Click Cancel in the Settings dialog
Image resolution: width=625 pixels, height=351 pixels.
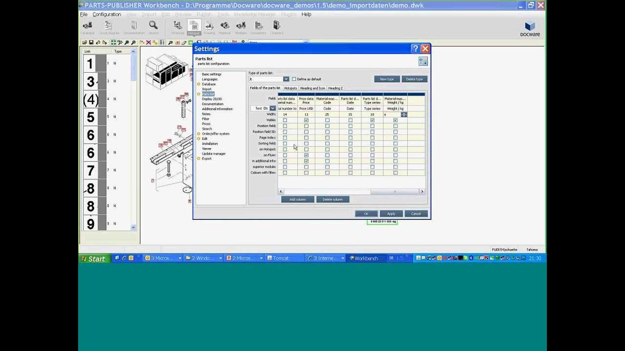416,214
